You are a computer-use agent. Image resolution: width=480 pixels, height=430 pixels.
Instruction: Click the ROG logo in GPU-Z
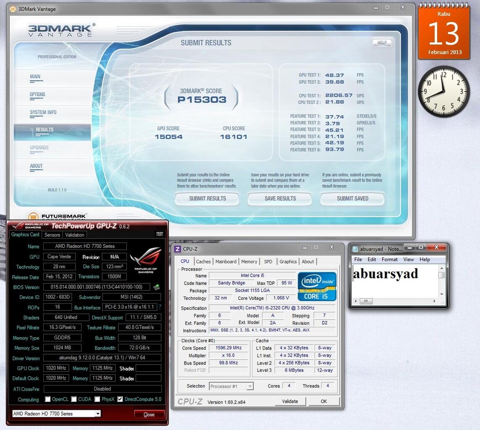145,260
